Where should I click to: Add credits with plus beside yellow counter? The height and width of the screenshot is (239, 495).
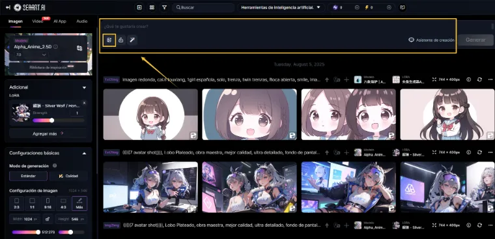(389, 7)
